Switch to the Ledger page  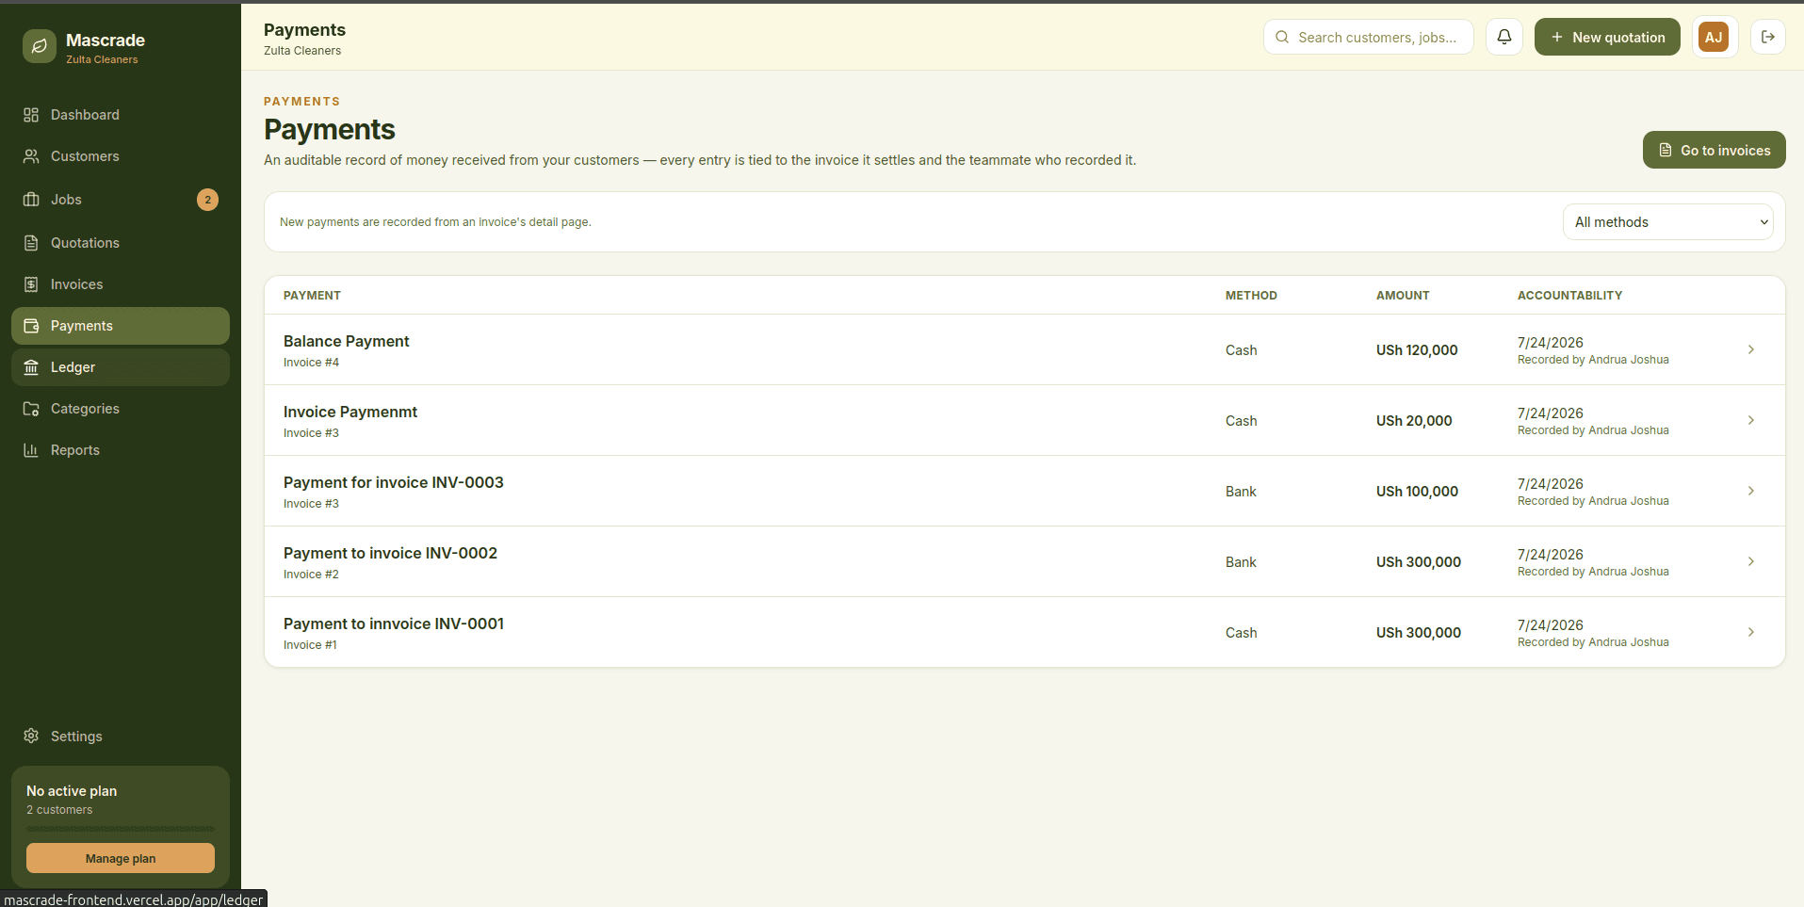tap(121, 367)
